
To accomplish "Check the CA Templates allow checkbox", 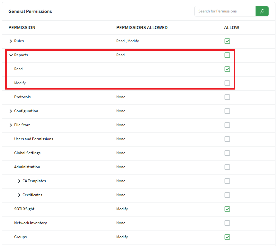I will [227, 181].
